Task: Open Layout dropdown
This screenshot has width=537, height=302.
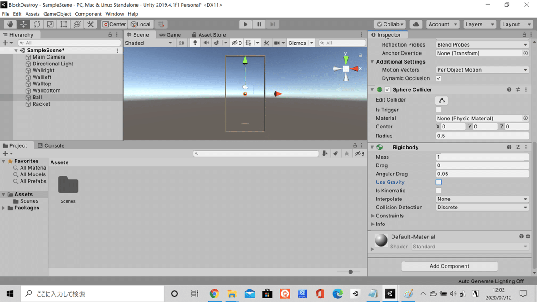Action: point(516,24)
